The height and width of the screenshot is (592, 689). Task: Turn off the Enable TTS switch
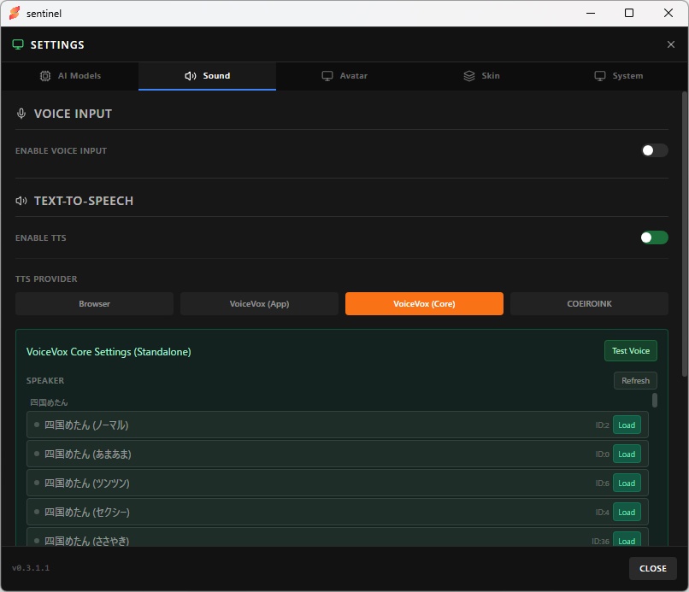click(654, 237)
